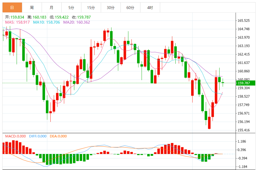Open the 30分 interval tab
This screenshot has width=257, height=170.
pyautogui.click(x=111, y=8)
